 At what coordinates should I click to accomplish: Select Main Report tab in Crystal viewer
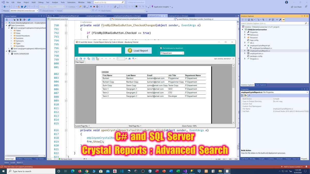pyautogui.click(x=80, y=62)
